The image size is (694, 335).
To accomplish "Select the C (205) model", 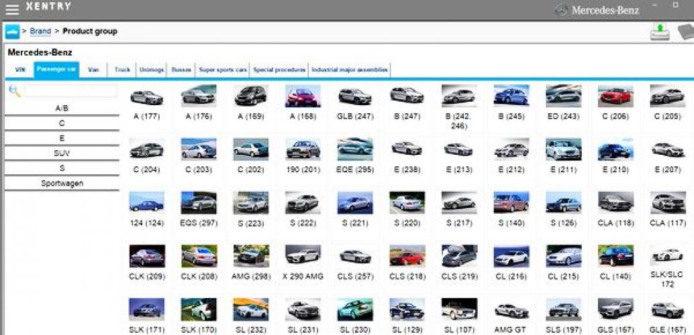I will 667,96.
